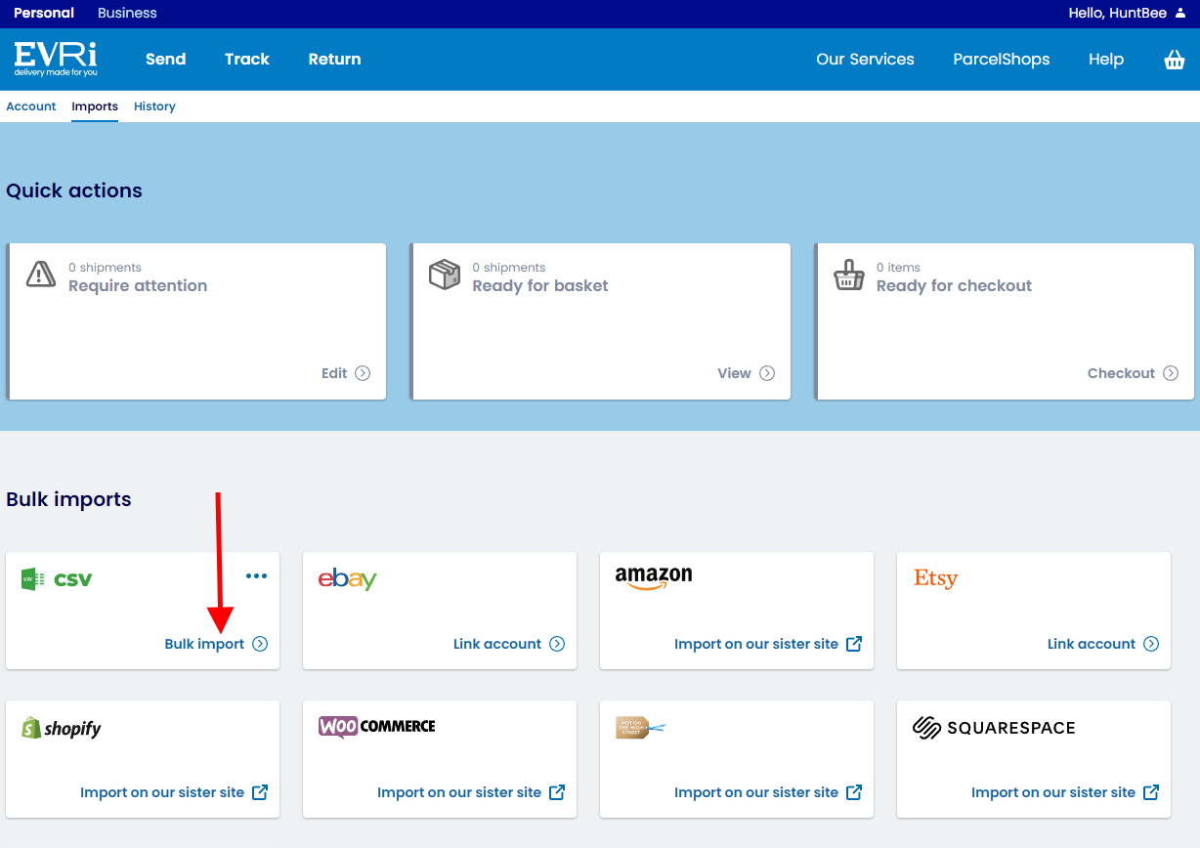Image resolution: width=1200 pixels, height=848 pixels.
Task: Click the WooCommerce logo
Action: pyautogui.click(x=377, y=727)
